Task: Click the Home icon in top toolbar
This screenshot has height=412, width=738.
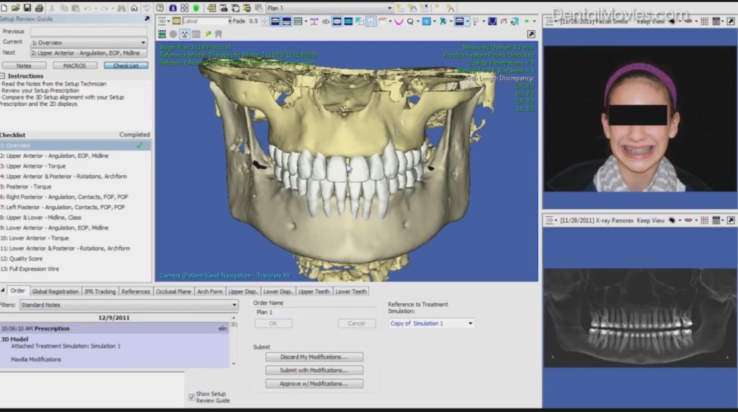Action: click(134, 8)
